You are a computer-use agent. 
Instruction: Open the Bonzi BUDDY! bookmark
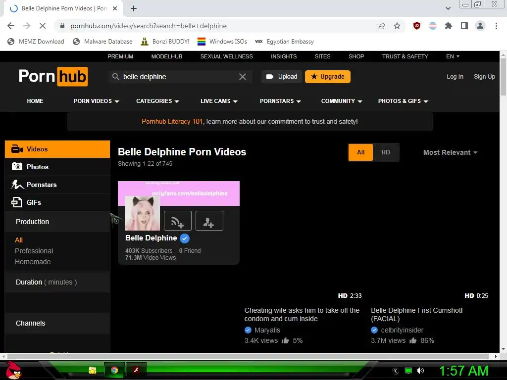pos(165,42)
